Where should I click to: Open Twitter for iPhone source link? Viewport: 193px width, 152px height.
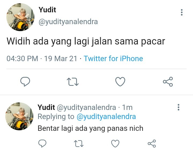113,58
